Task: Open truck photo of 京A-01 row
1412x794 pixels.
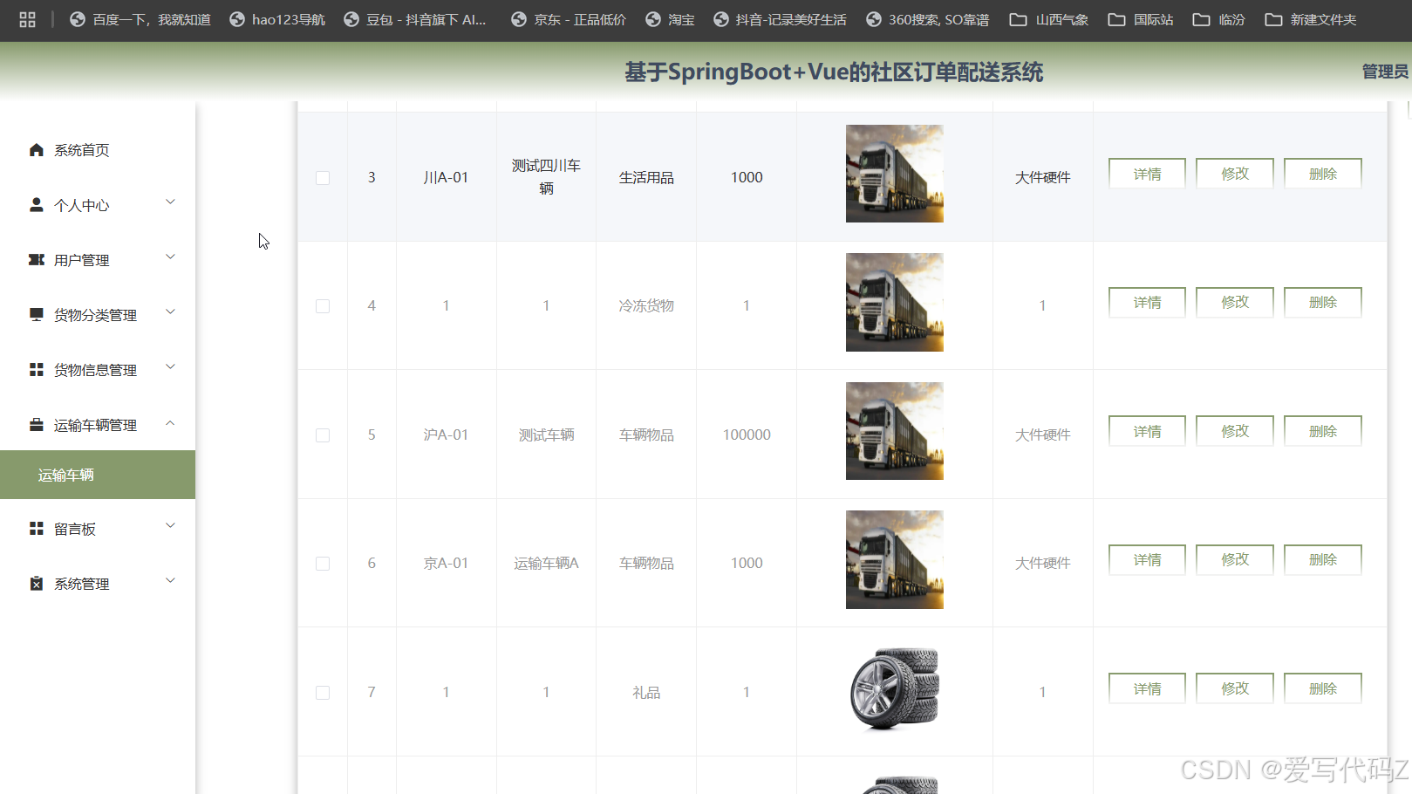Action: pos(895,559)
